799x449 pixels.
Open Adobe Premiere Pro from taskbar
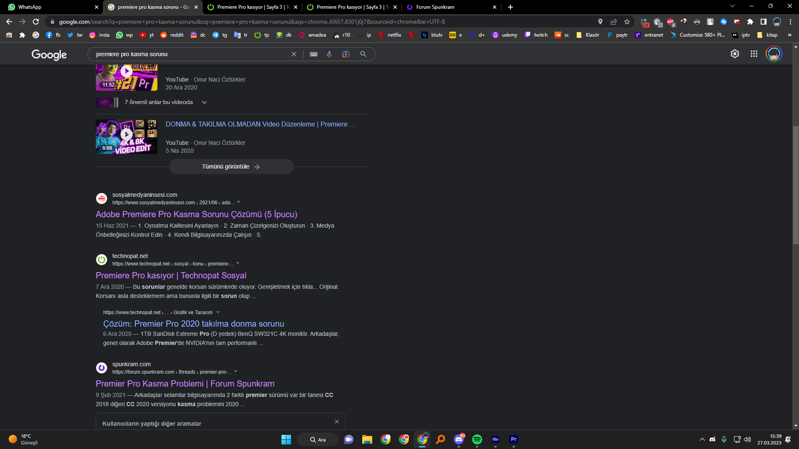click(x=514, y=439)
